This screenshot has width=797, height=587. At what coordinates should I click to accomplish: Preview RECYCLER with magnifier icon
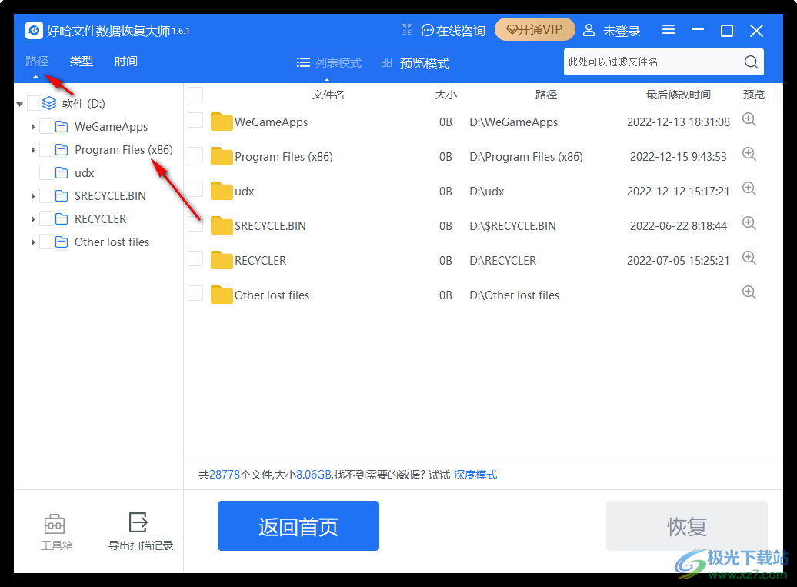point(749,258)
